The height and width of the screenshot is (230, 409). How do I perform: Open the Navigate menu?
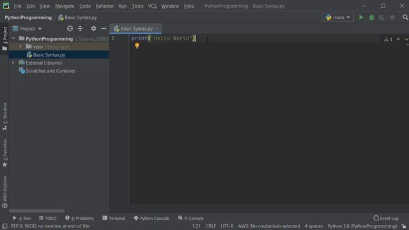65,6
